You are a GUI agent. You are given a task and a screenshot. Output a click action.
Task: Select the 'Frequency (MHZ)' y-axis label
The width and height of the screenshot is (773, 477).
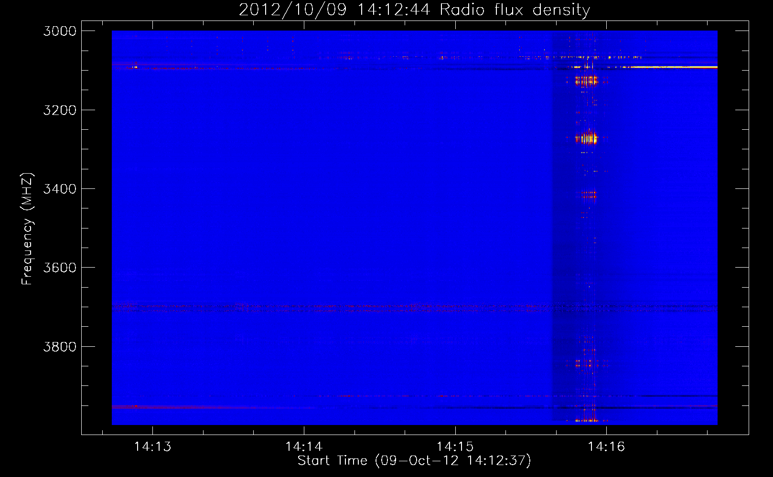[x=28, y=229]
